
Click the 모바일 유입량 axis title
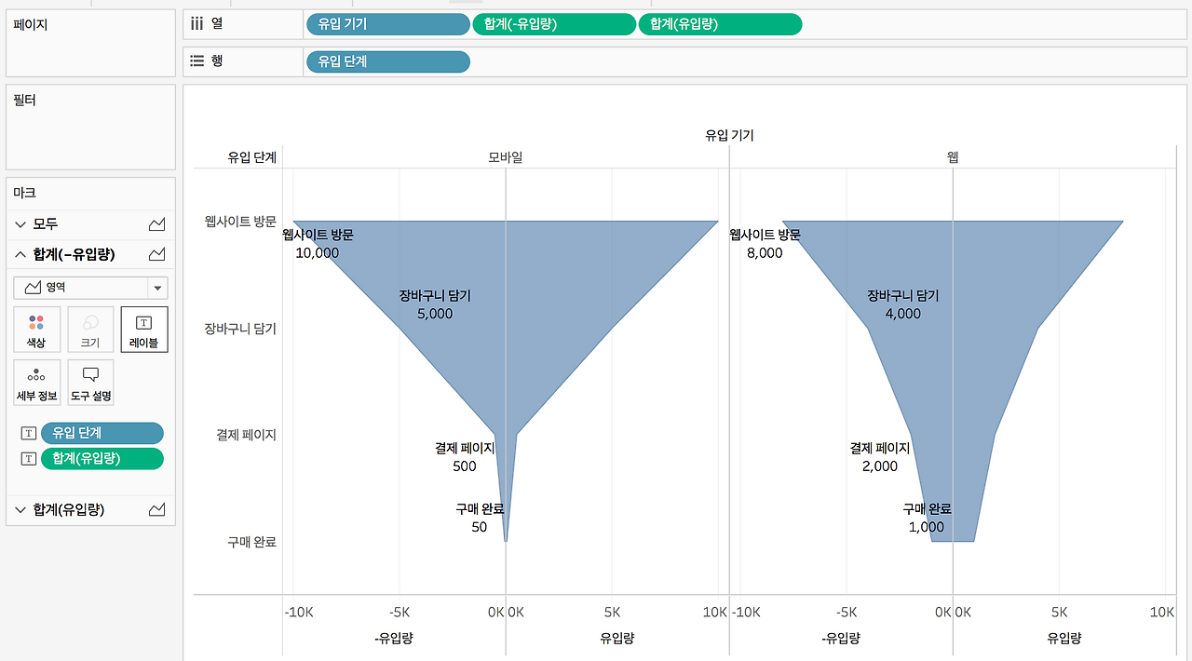[616, 638]
